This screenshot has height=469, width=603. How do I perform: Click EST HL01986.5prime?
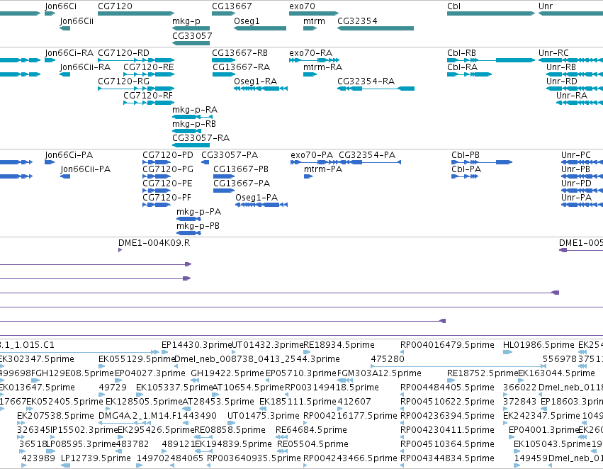[539, 345]
